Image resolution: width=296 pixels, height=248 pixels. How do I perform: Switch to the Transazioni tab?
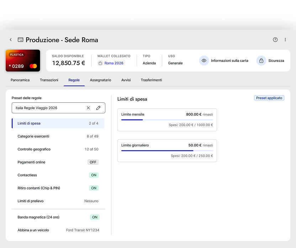pos(49,80)
